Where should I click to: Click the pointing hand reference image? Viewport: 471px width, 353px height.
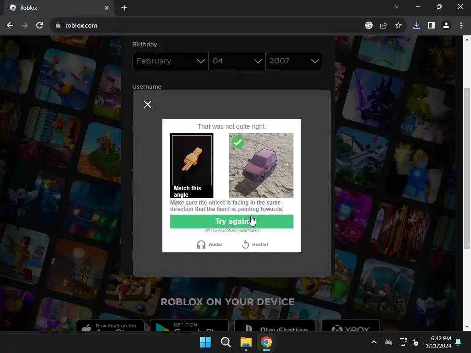pos(192,165)
